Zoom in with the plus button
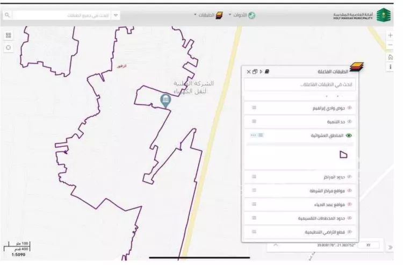 390,35
